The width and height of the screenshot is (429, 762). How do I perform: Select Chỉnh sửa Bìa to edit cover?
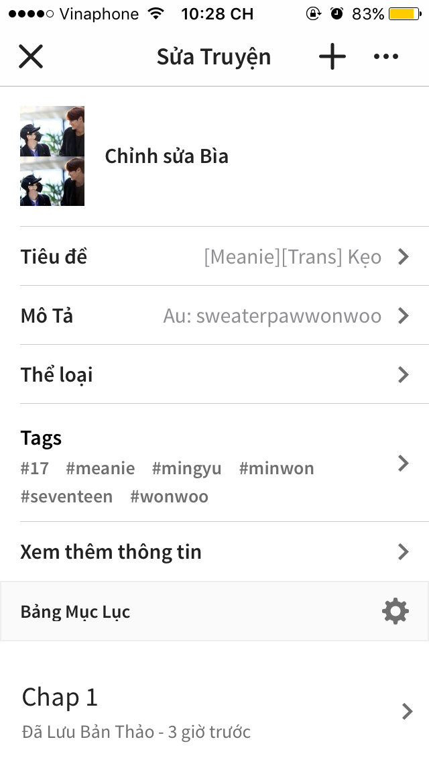[167, 156]
